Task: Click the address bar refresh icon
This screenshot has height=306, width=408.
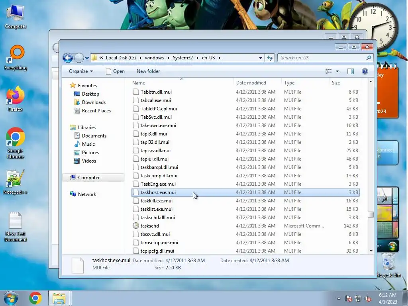Action: (270, 58)
